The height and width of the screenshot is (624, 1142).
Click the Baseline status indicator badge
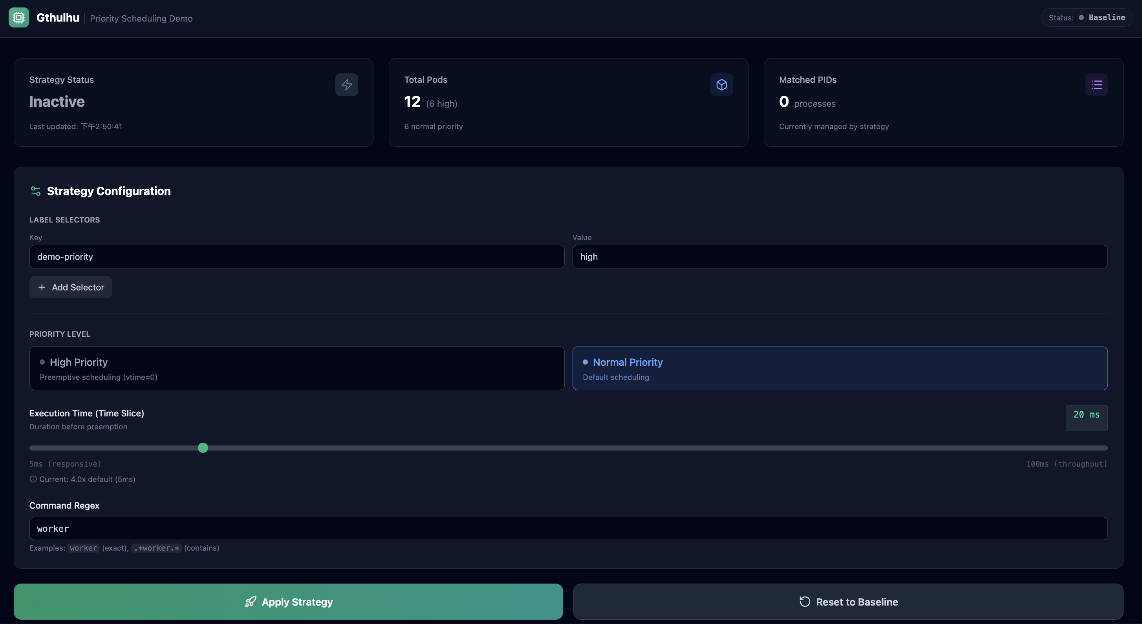coord(1087,18)
